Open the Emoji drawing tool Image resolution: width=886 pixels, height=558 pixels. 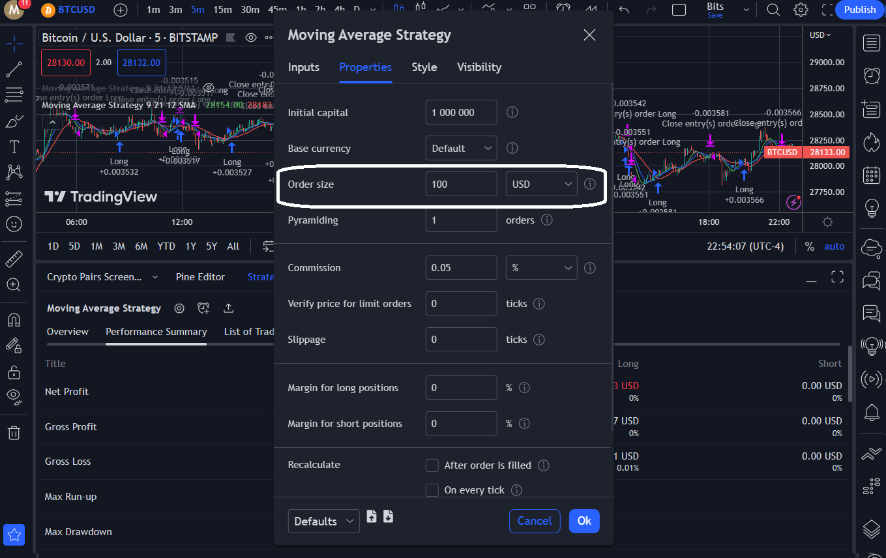click(14, 224)
